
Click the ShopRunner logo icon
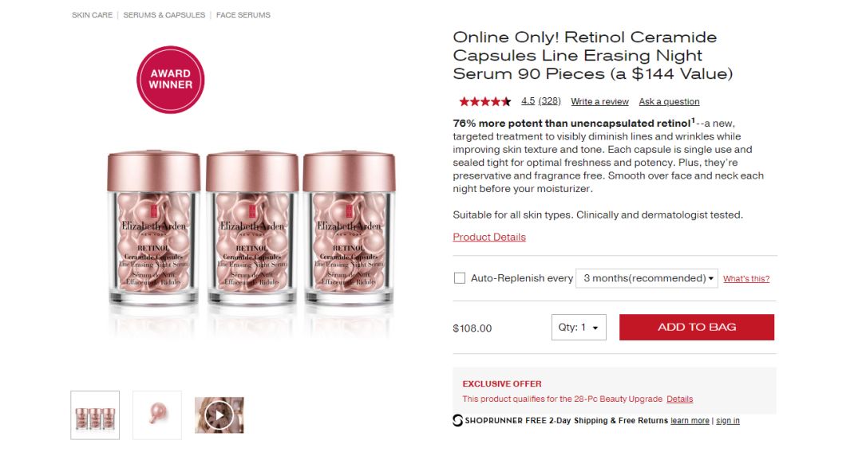[x=458, y=420]
